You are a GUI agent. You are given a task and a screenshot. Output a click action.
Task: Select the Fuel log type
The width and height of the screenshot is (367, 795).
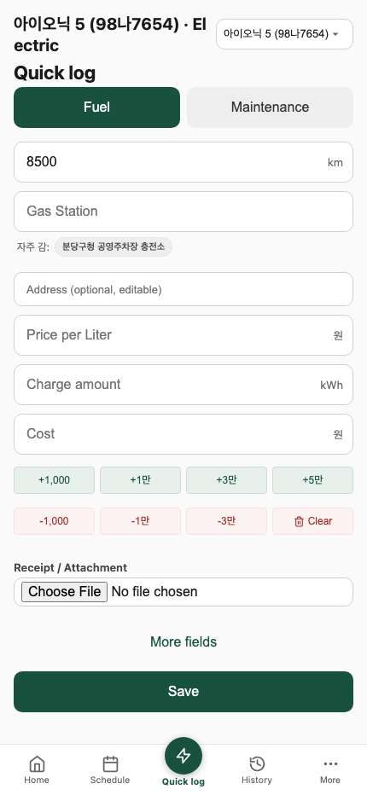(97, 107)
